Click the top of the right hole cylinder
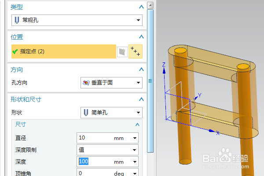 243,66
